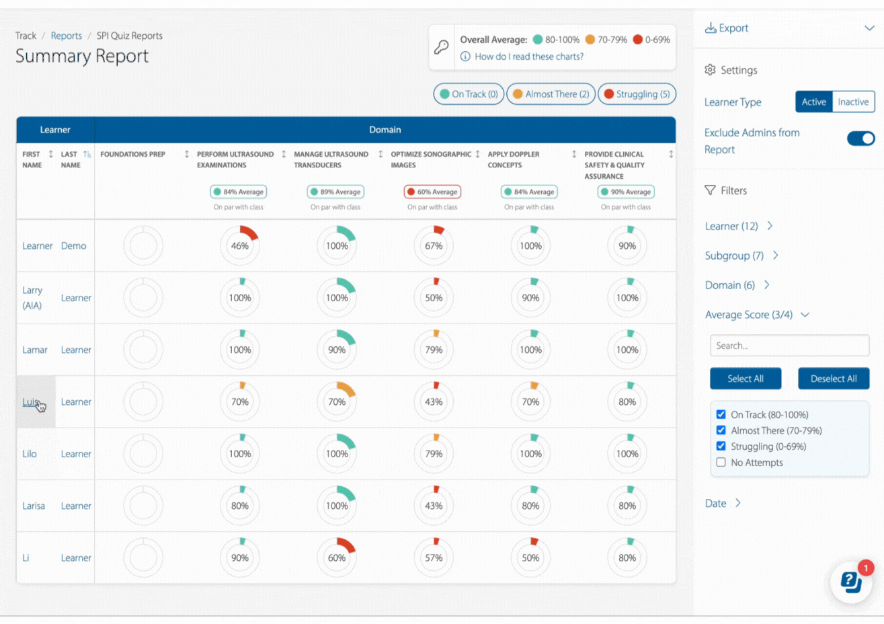This screenshot has width=884, height=624.
Task: Click the info icon beside chart help
Action: coord(465,56)
